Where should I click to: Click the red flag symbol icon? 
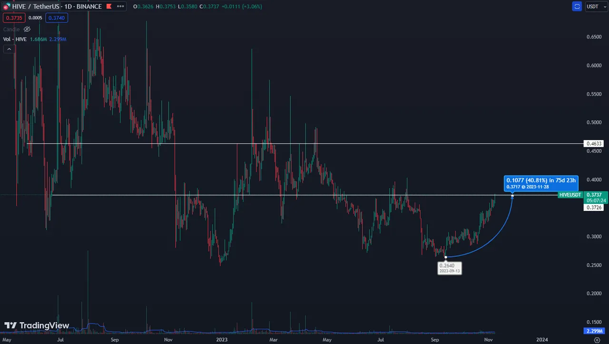[x=109, y=7]
